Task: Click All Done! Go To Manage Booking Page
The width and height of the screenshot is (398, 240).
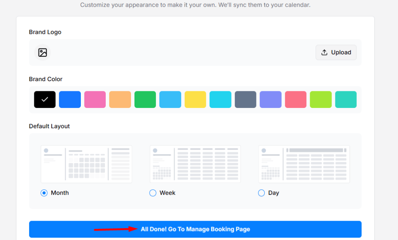Action: click(195, 229)
